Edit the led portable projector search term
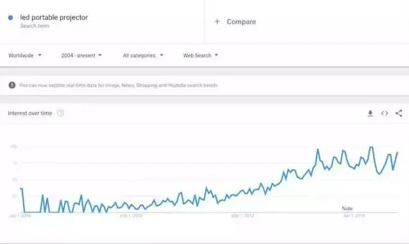 pos(54,17)
